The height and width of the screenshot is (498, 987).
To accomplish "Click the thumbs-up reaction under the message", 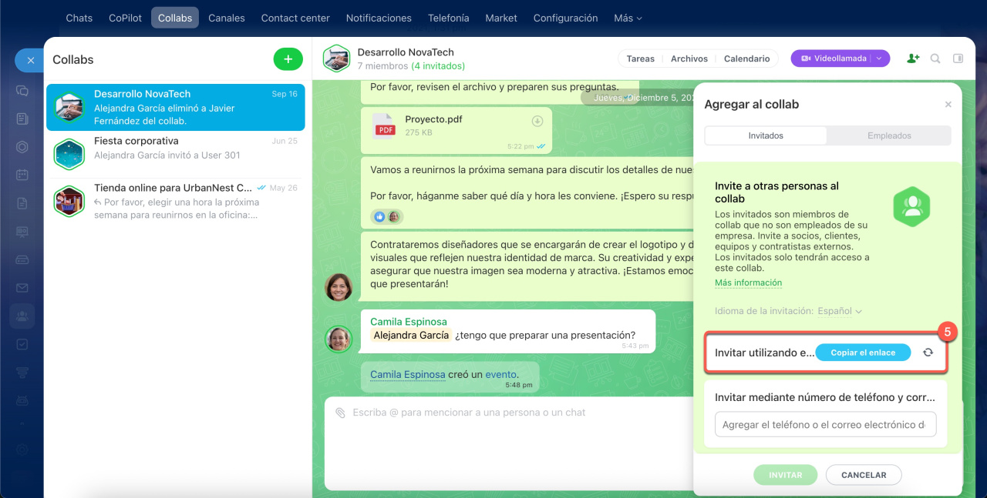I will click(379, 217).
